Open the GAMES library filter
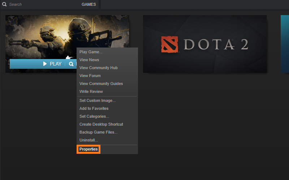This screenshot has width=289, height=180. 89,4
